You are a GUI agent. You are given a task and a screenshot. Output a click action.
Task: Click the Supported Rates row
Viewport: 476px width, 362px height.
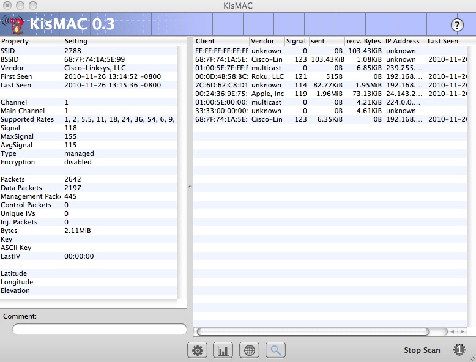click(x=89, y=119)
